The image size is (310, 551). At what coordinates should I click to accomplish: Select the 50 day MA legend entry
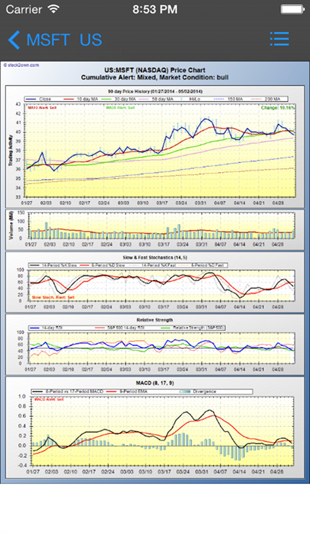pyautogui.click(x=156, y=99)
